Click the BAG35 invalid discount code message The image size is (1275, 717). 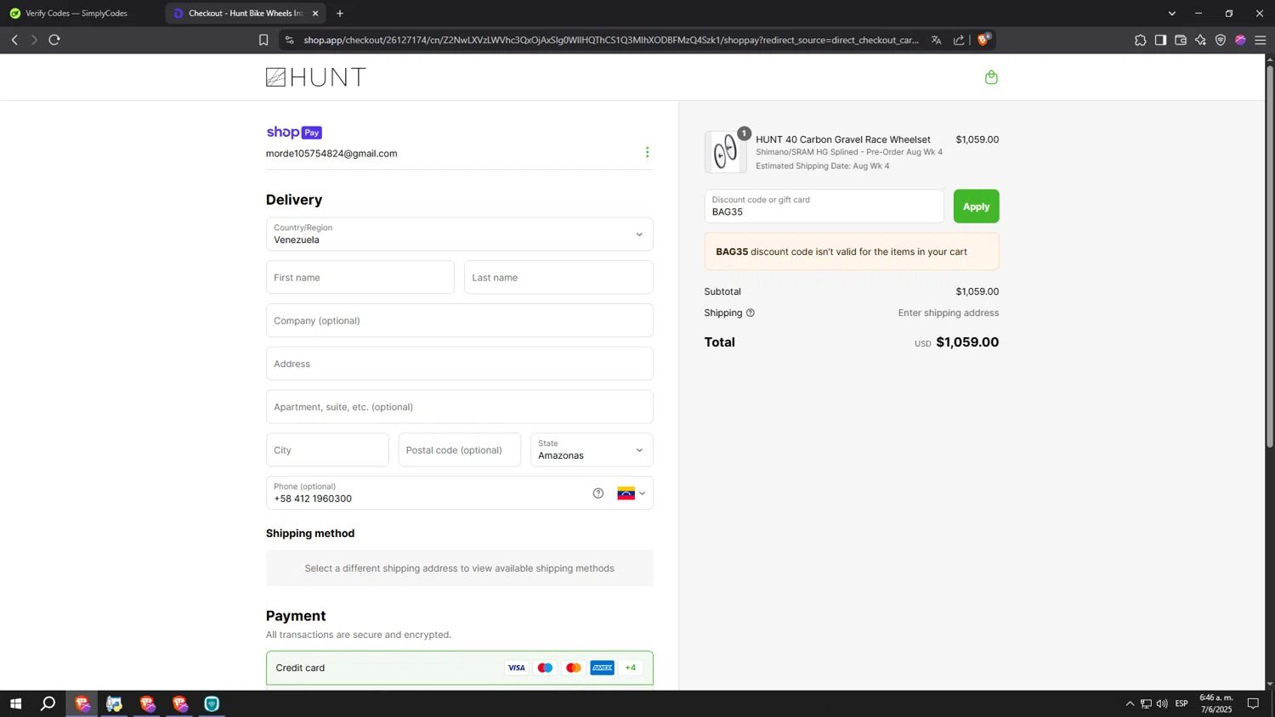click(852, 251)
